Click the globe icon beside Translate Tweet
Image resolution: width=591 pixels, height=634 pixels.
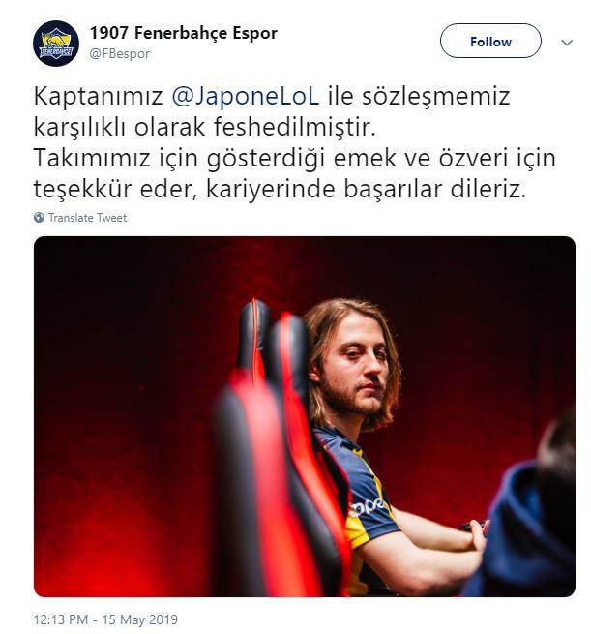39,217
